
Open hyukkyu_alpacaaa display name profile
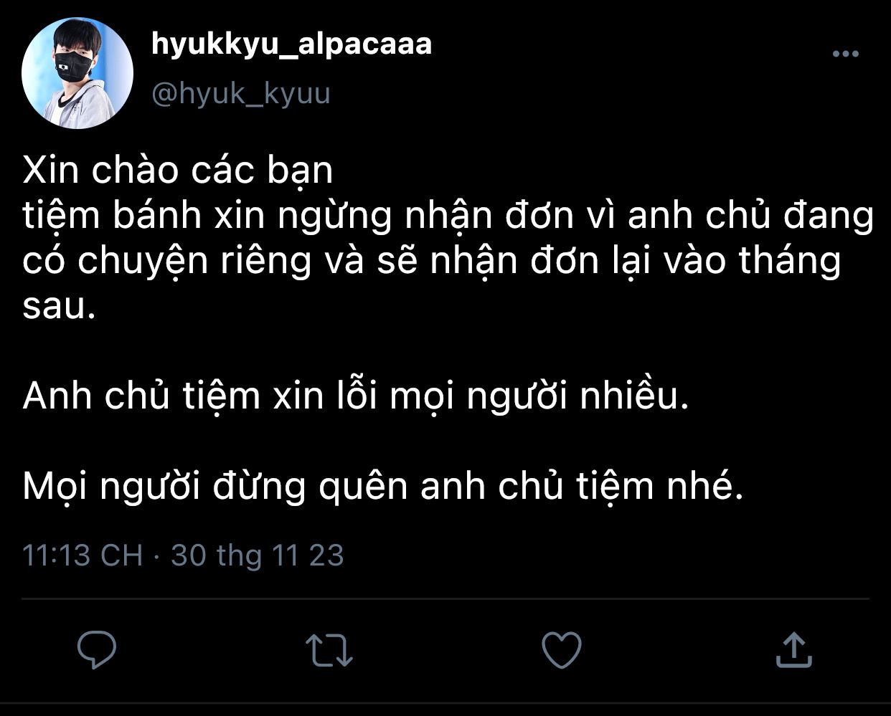click(x=291, y=44)
